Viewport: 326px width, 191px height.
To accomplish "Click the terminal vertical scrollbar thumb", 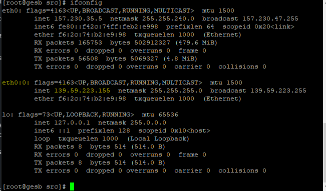I will tap(325, 153).
